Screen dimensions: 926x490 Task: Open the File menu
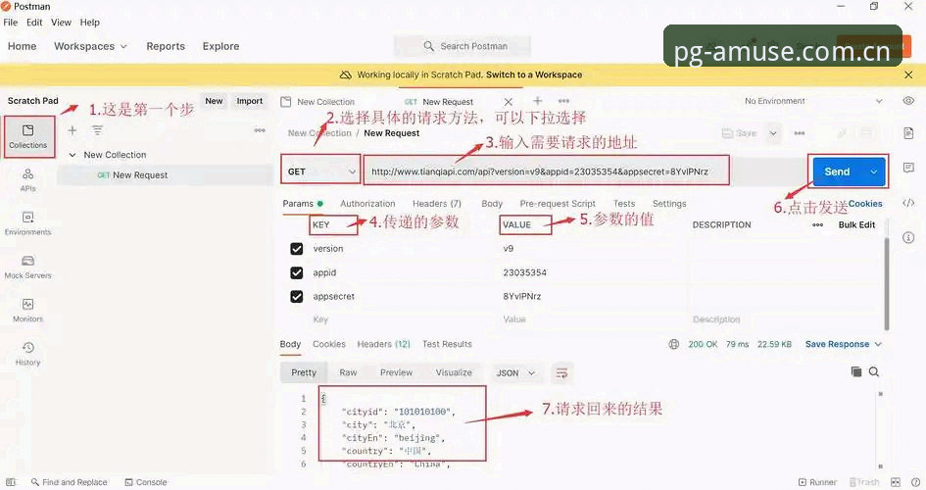[x=11, y=23]
